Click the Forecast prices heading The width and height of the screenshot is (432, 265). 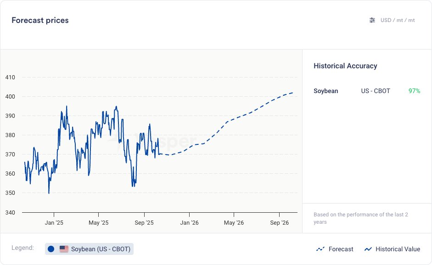[x=40, y=20]
